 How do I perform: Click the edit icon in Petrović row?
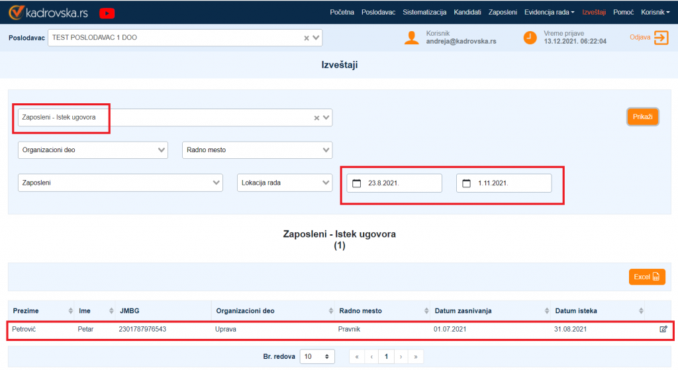(x=663, y=329)
